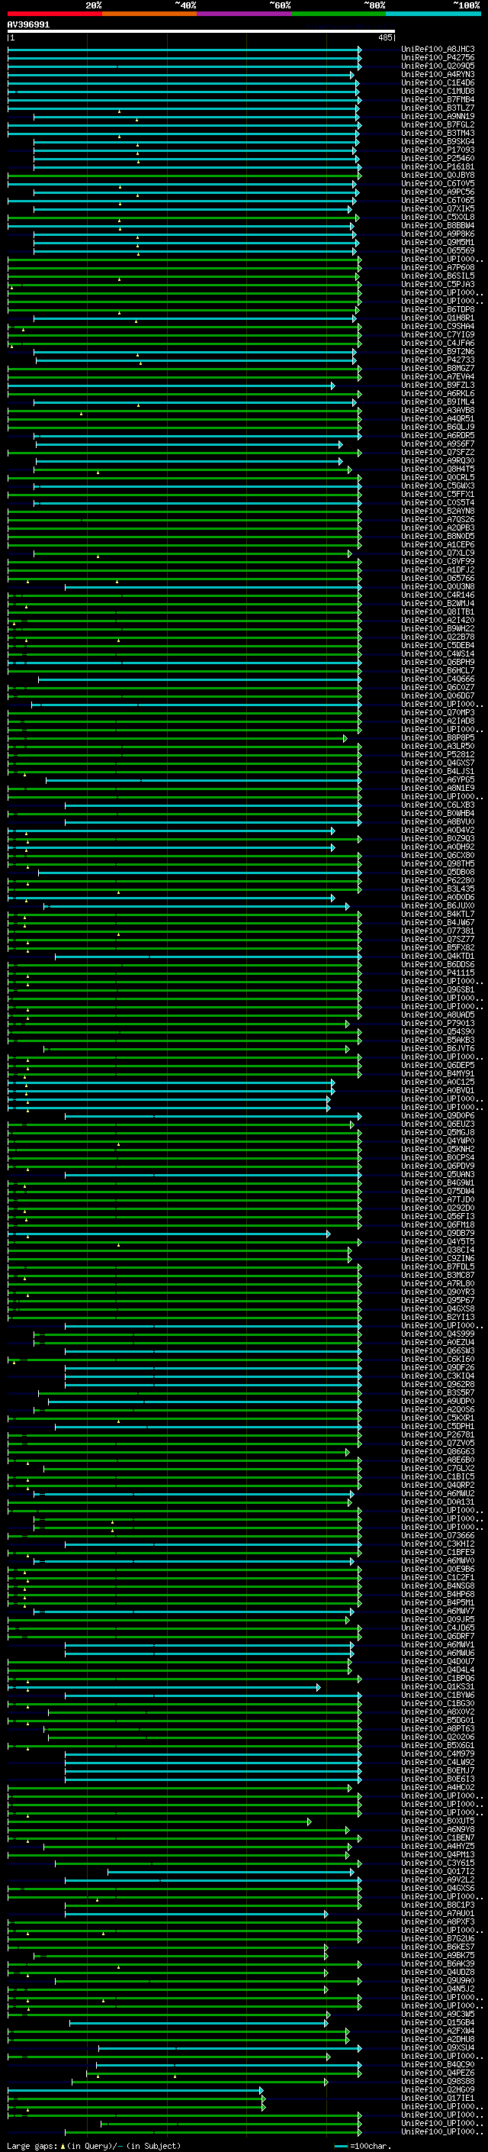Click the arrowhead ending UniRef100_A8JHC3 alignment
The image size is (488, 2152).
(361, 50)
